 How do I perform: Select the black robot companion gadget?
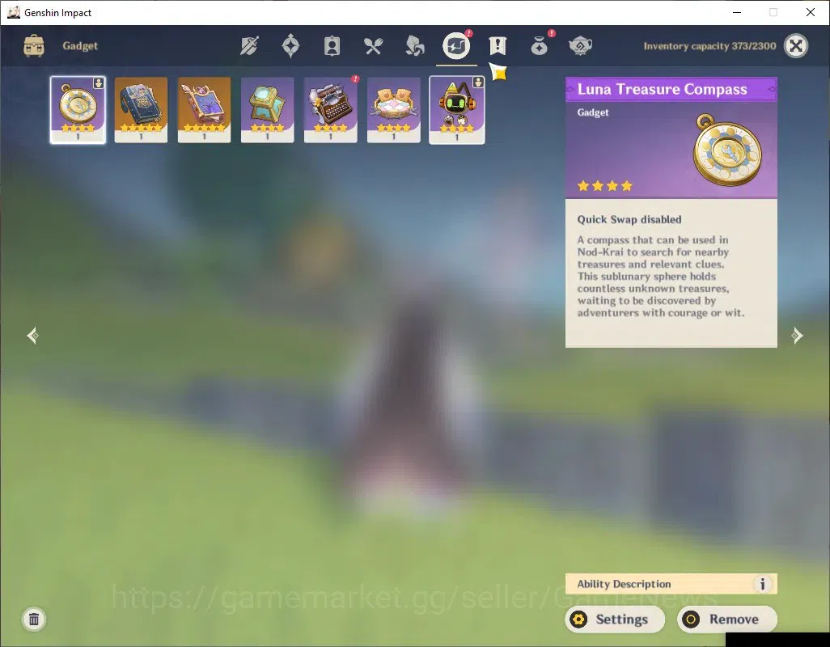[x=457, y=109]
